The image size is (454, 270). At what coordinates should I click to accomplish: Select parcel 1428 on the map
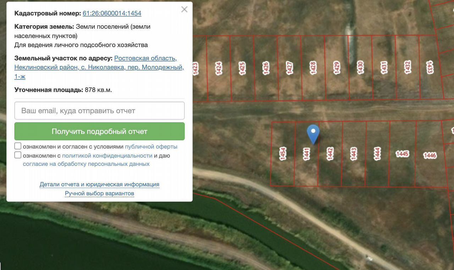(x=313, y=68)
